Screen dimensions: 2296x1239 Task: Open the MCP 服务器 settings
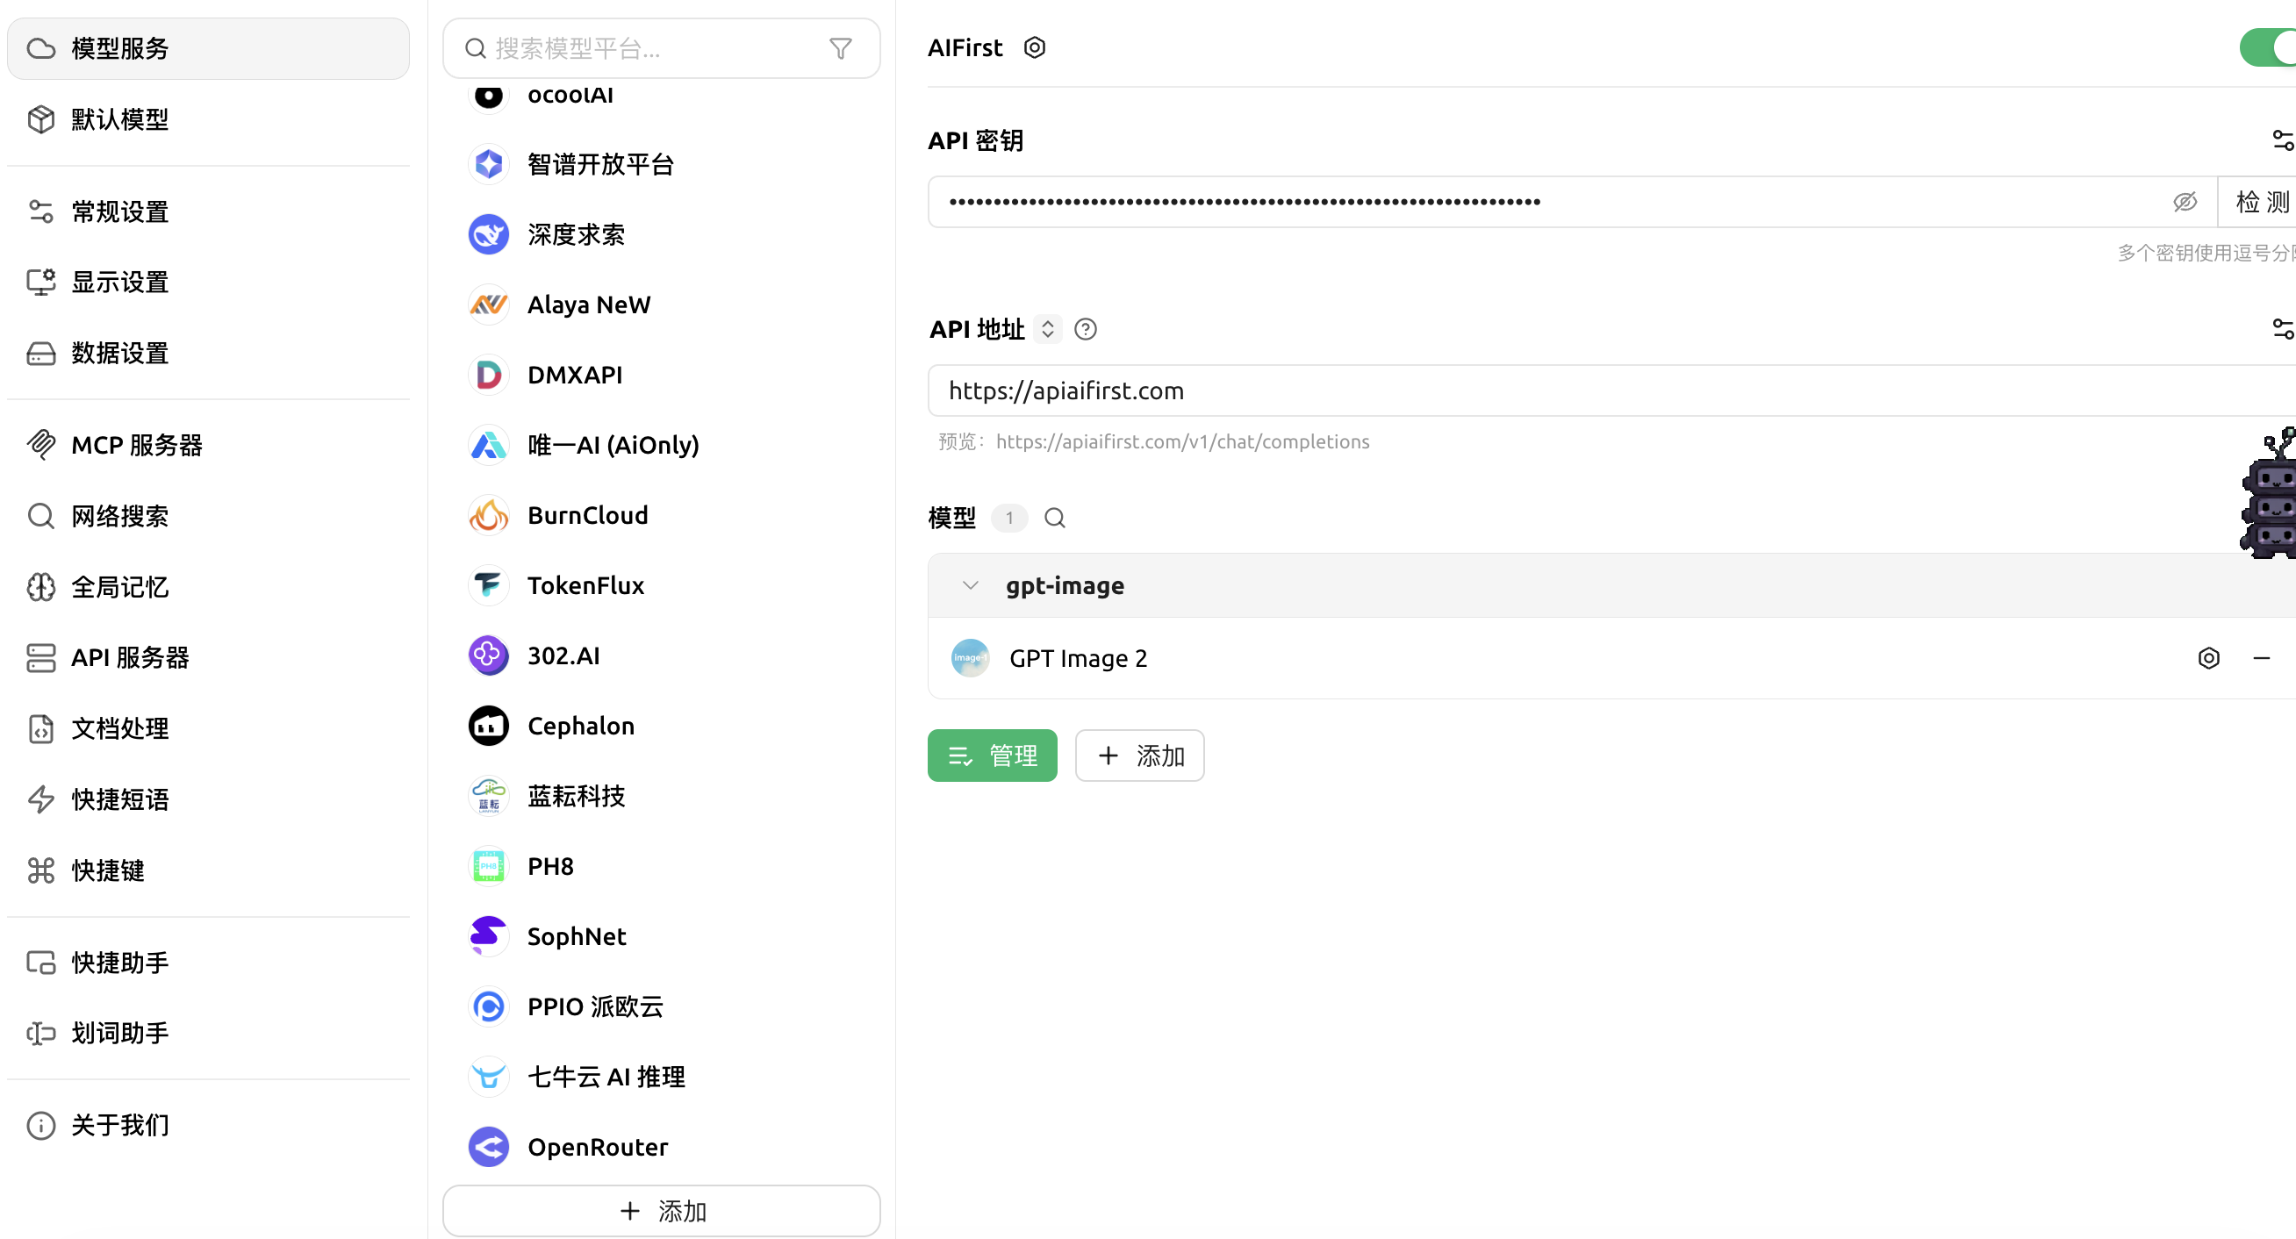(208, 445)
